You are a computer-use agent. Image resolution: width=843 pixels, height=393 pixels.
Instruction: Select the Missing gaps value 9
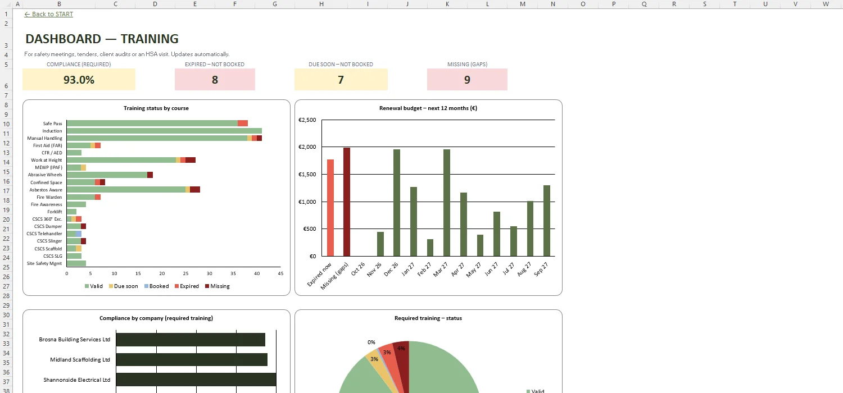pyautogui.click(x=467, y=80)
